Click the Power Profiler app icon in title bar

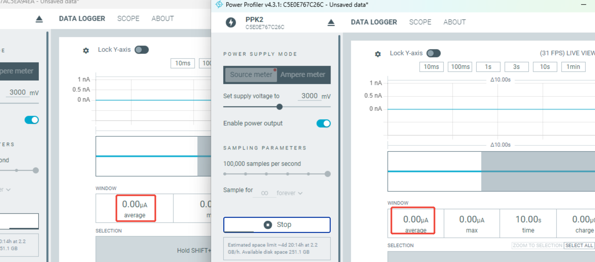click(219, 4)
